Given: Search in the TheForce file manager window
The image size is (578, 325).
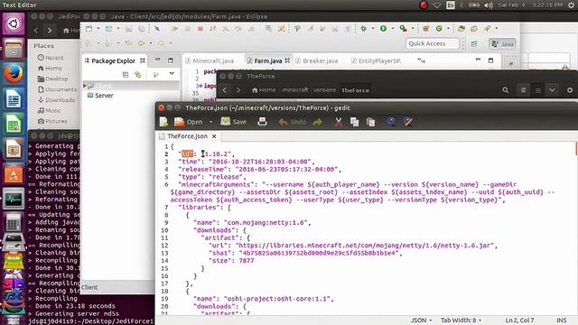Looking at the screenshot, I should click(506, 90).
